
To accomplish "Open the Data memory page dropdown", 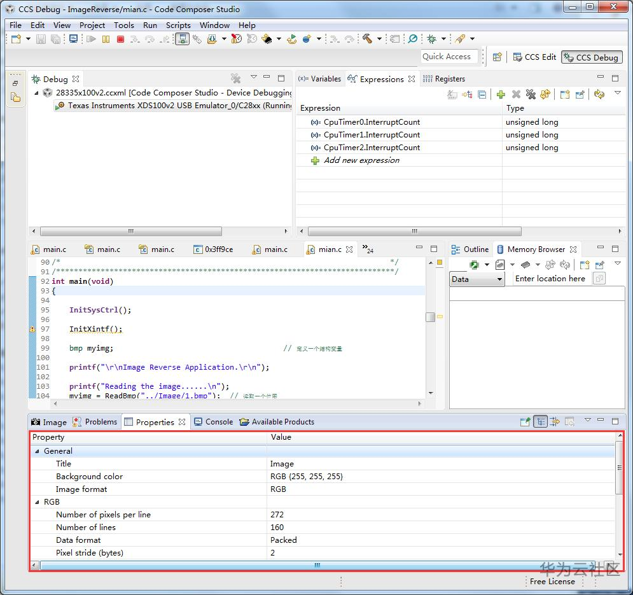I will click(476, 279).
